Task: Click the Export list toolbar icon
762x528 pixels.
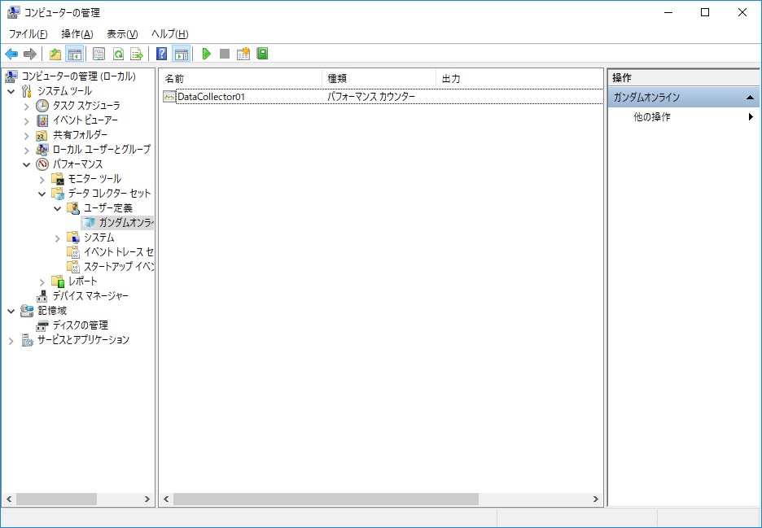Action: pyautogui.click(x=137, y=54)
